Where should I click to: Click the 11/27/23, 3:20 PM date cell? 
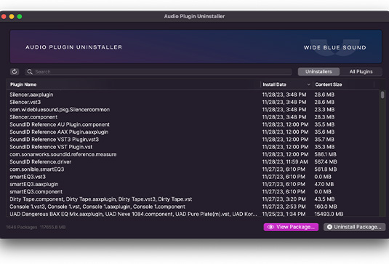(284, 199)
